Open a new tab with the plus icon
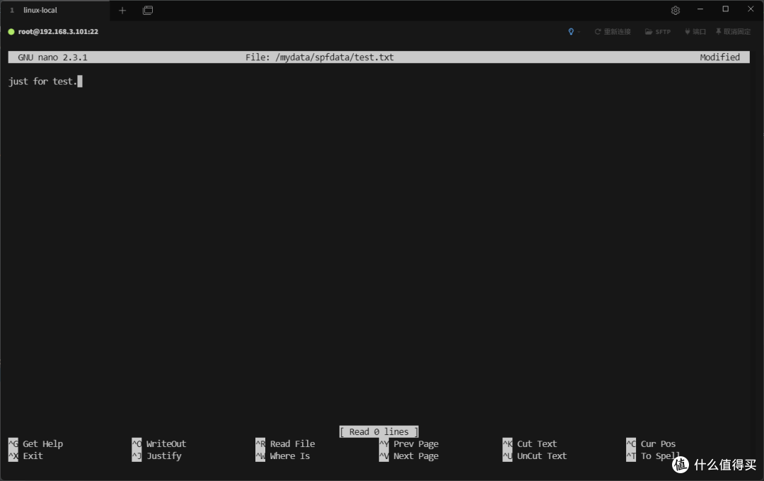The height and width of the screenshot is (481, 764). [122, 10]
